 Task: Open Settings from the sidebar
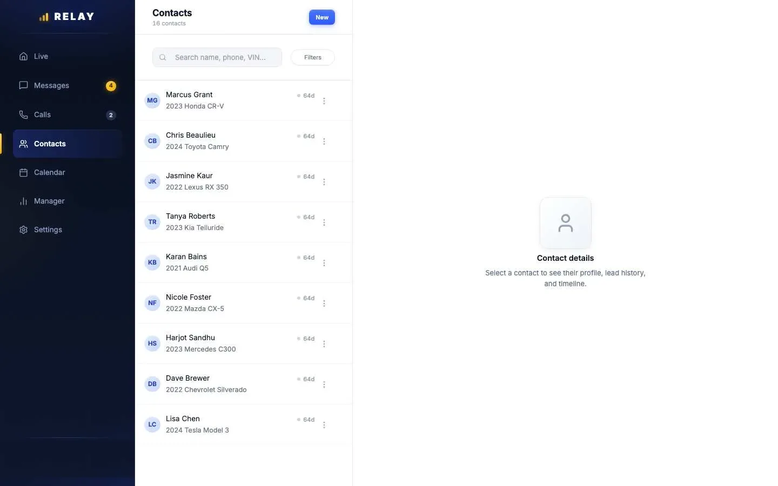pos(68,230)
